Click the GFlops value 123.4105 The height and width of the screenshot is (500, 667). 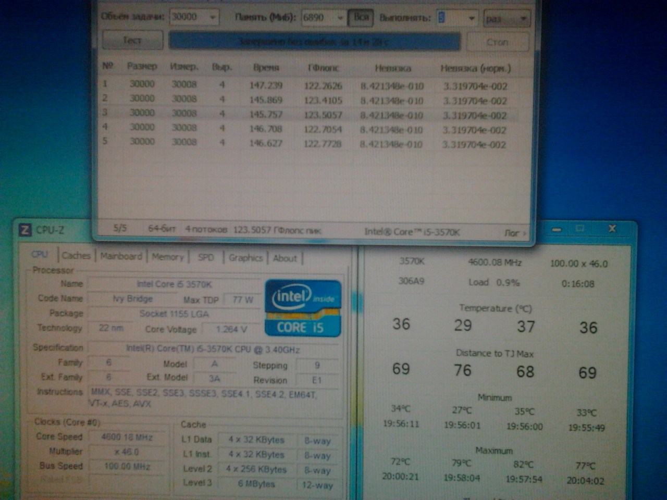(x=323, y=100)
